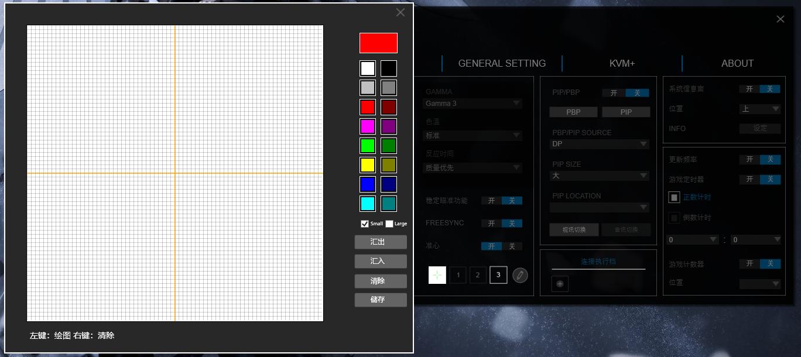Choose crosshair preset slot 1
801x357 pixels.
coord(458,275)
